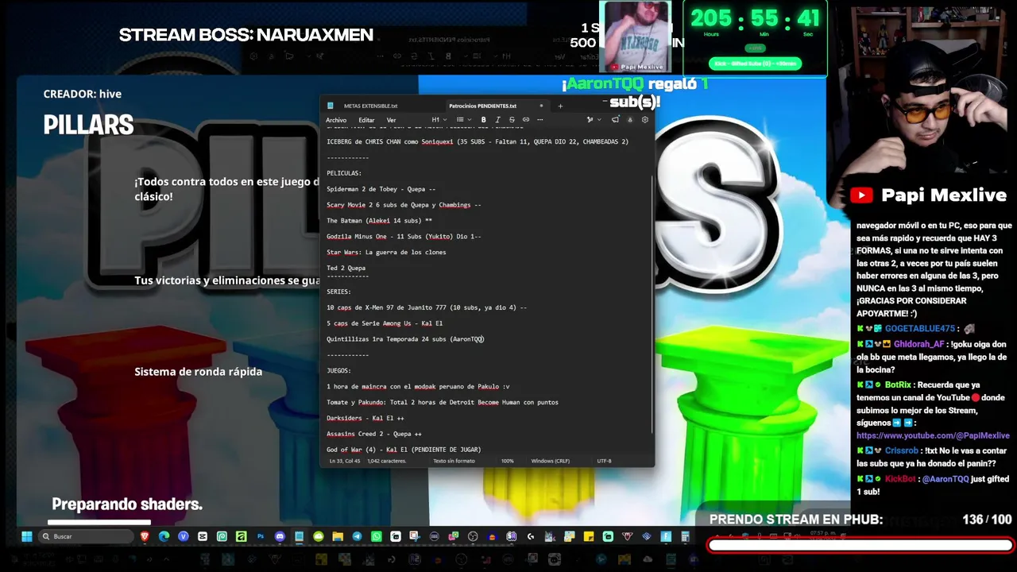Image resolution: width=1017 pixels, height=572 pixels.
Task: Click the Quintillizas 1ra Temporada line
Action: pos(405,339)
